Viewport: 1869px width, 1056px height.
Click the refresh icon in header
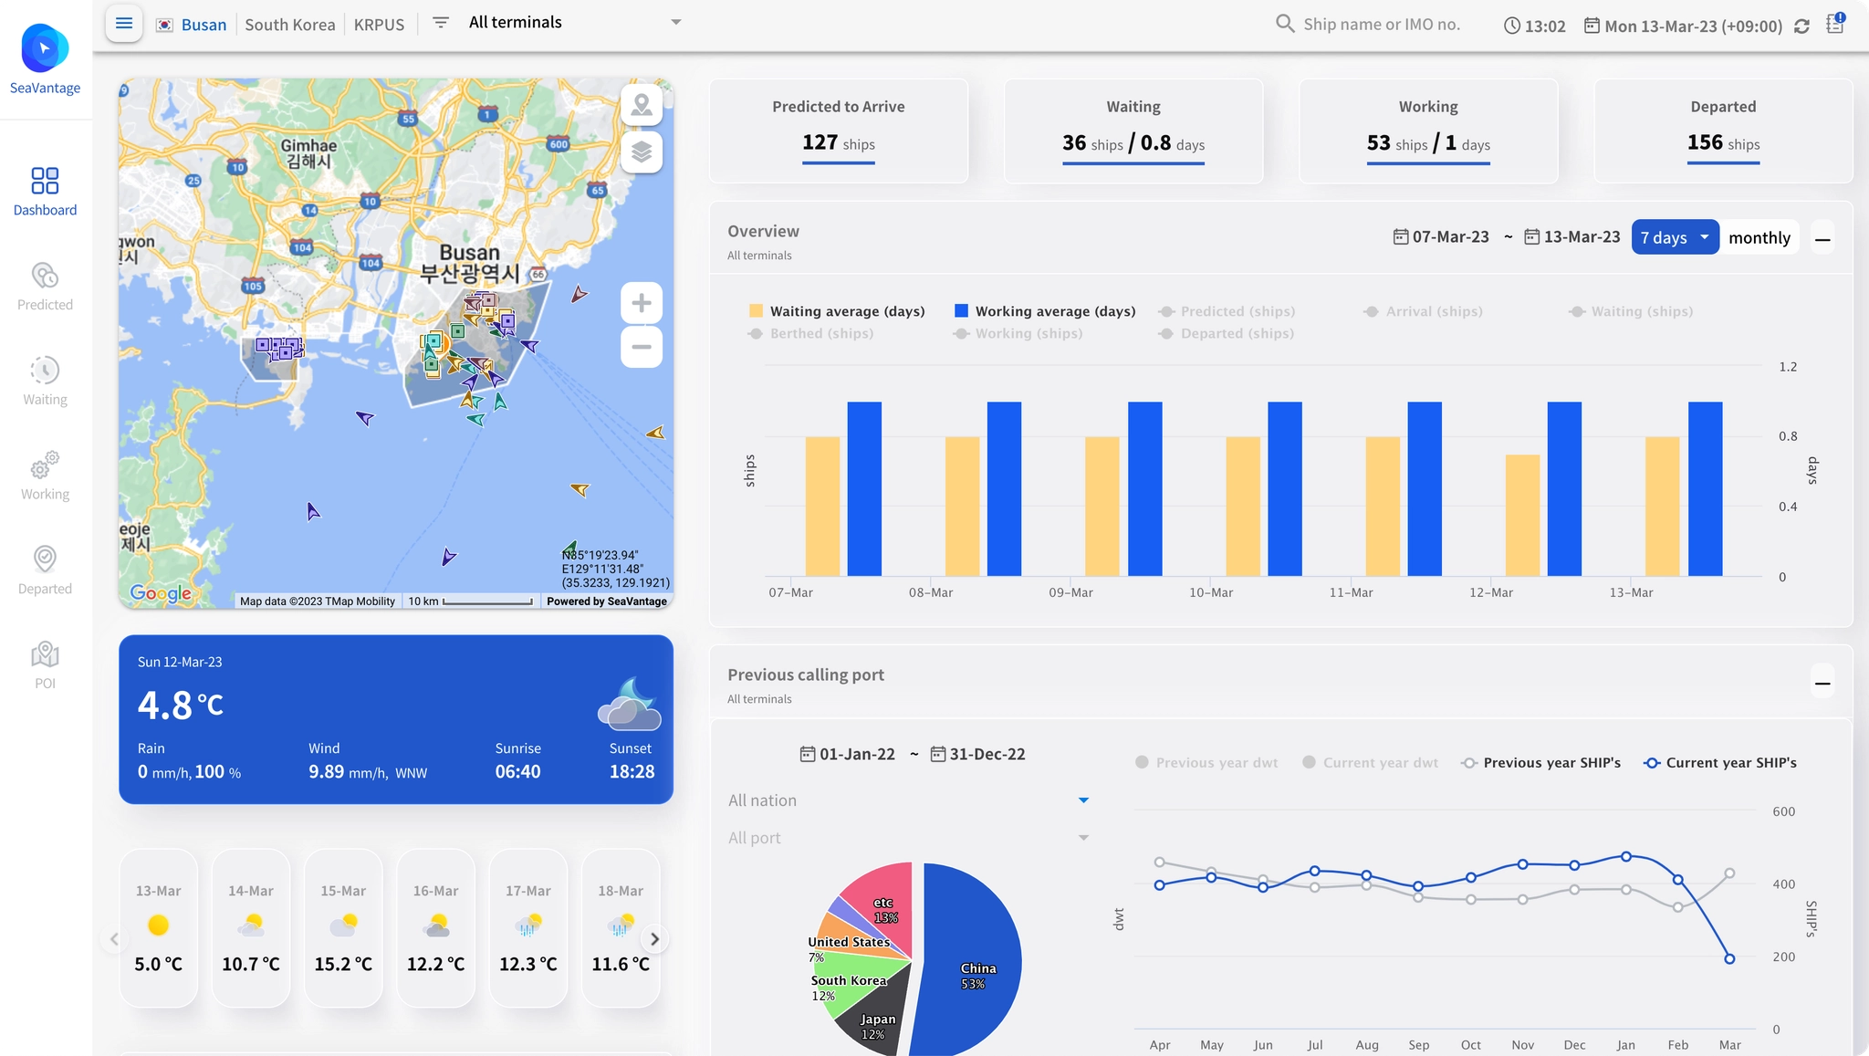click(x=1801, y=26)
